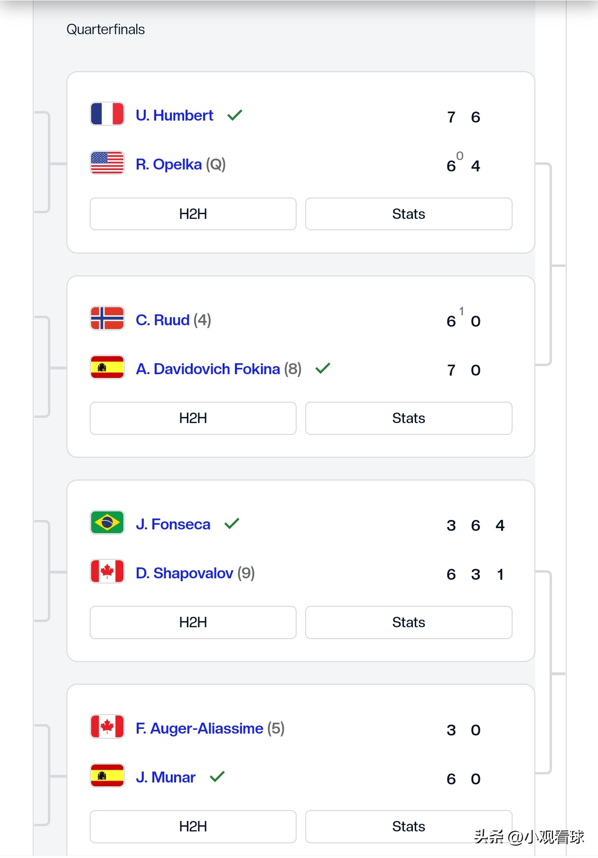Click the green winner checkmark beside Munar
The height and width of the screenshot is (858, 598).
(x=217, y=777)
